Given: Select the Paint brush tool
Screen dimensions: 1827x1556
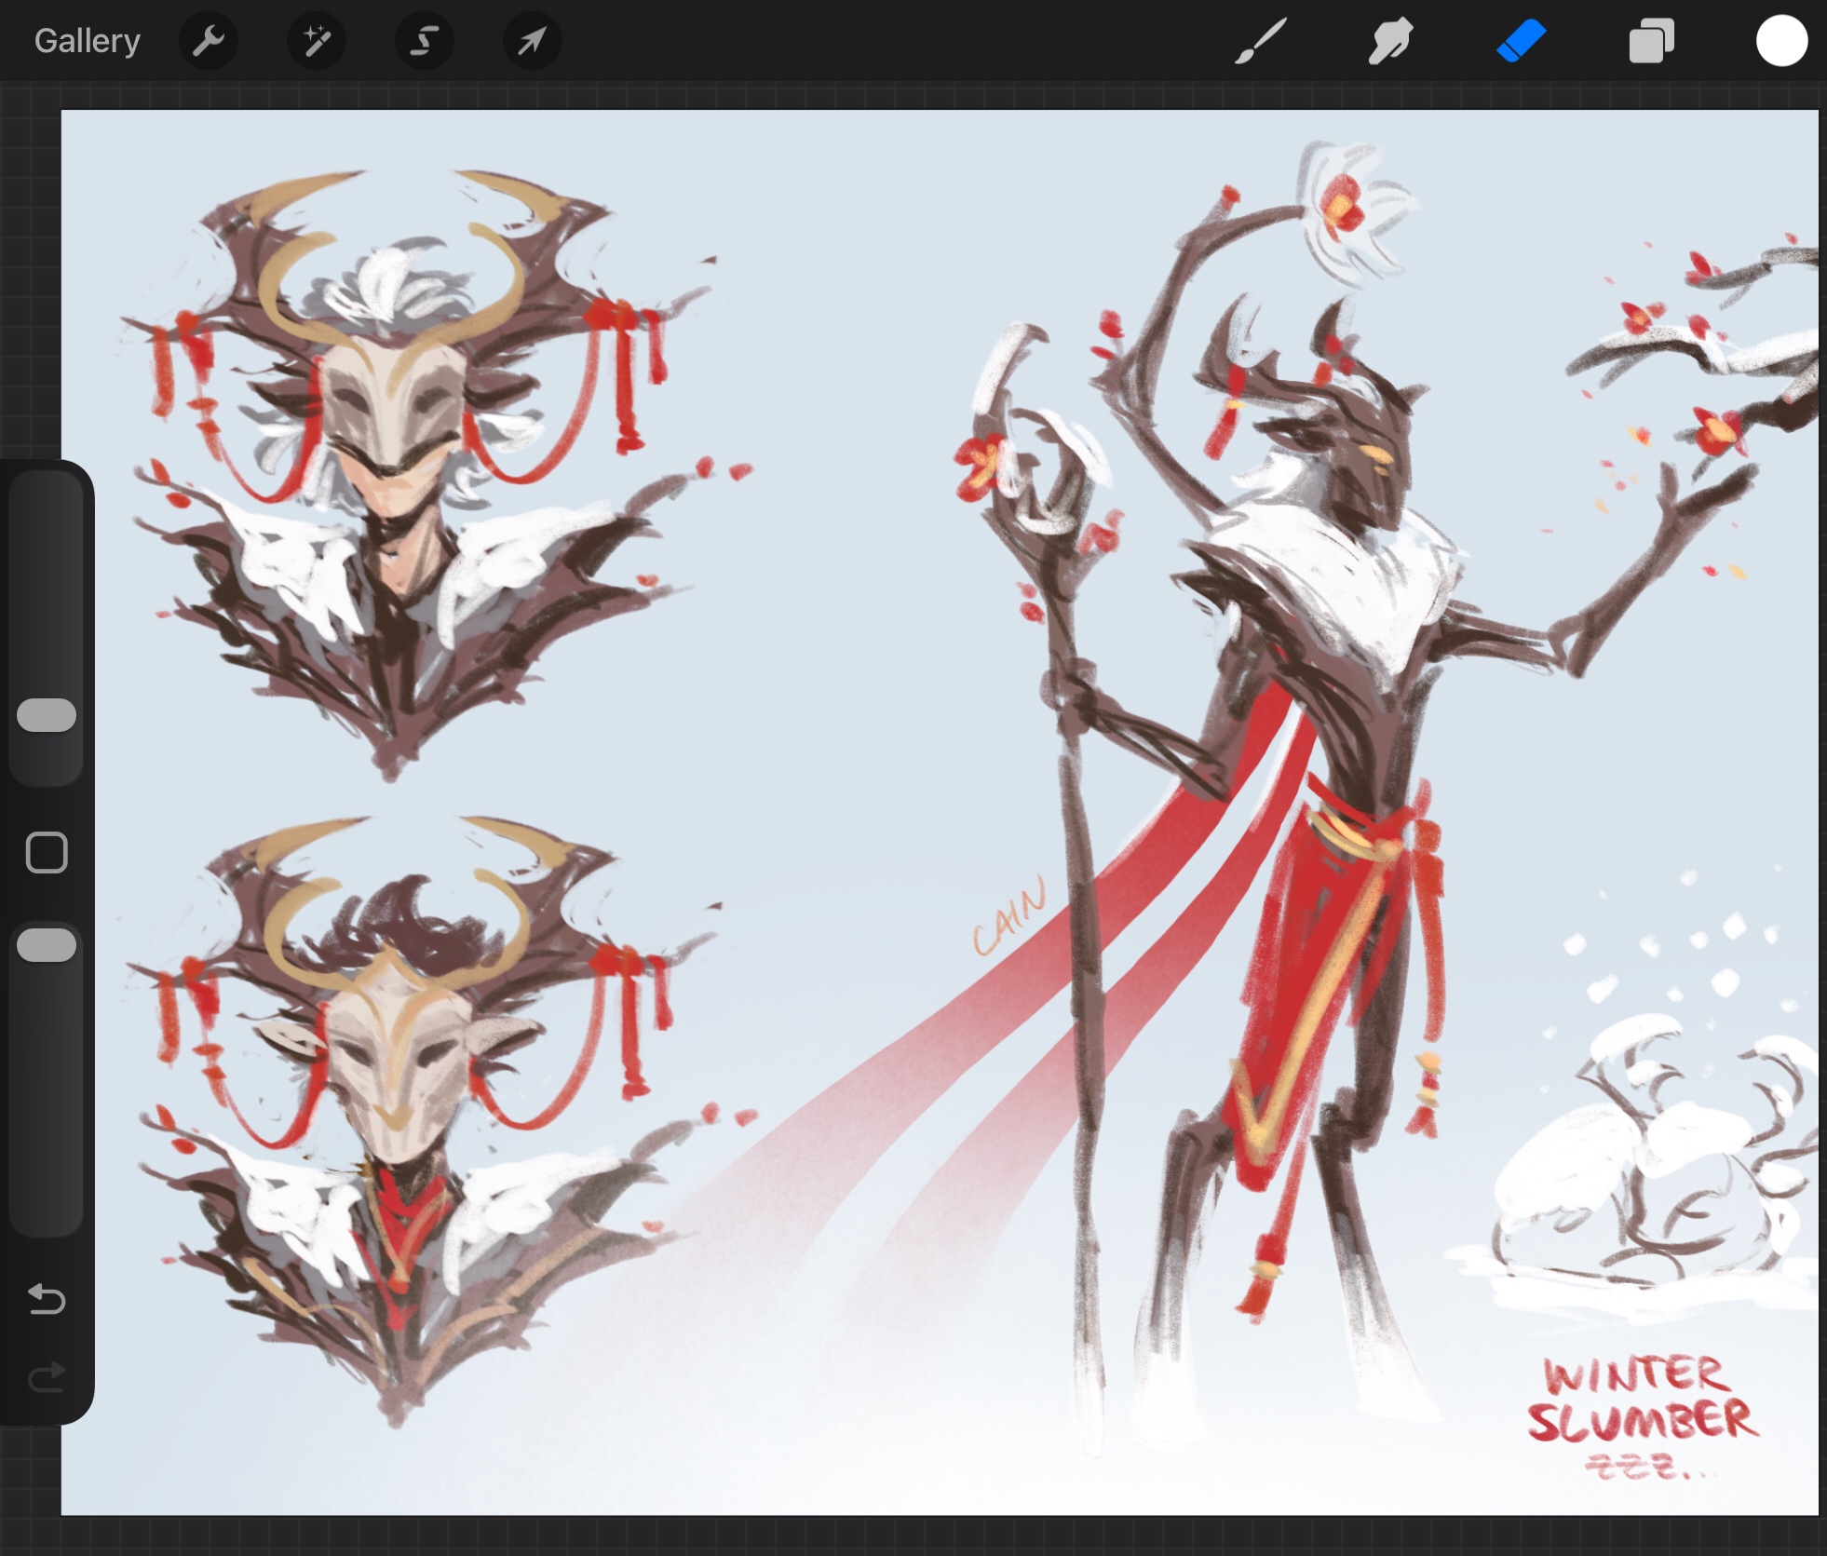Looking at the screenshot, I should [1261, 41].
